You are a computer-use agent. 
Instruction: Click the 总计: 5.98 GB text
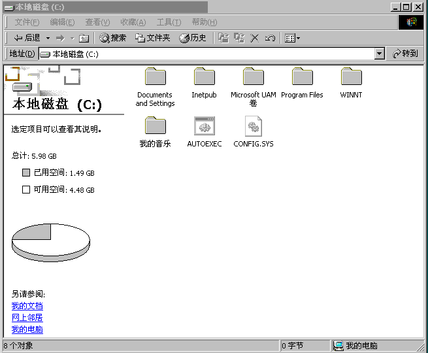[x=34, y=156]
